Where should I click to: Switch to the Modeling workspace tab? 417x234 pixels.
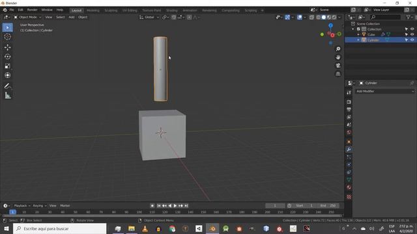pos(93,10)
